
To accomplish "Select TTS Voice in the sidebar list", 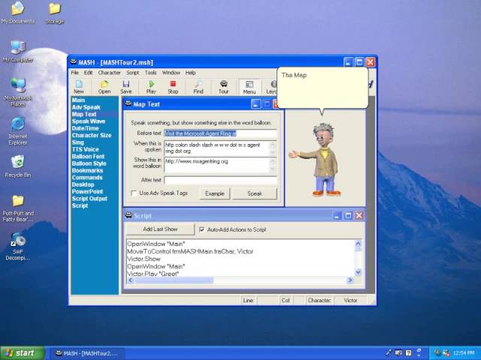I will 85,149.
